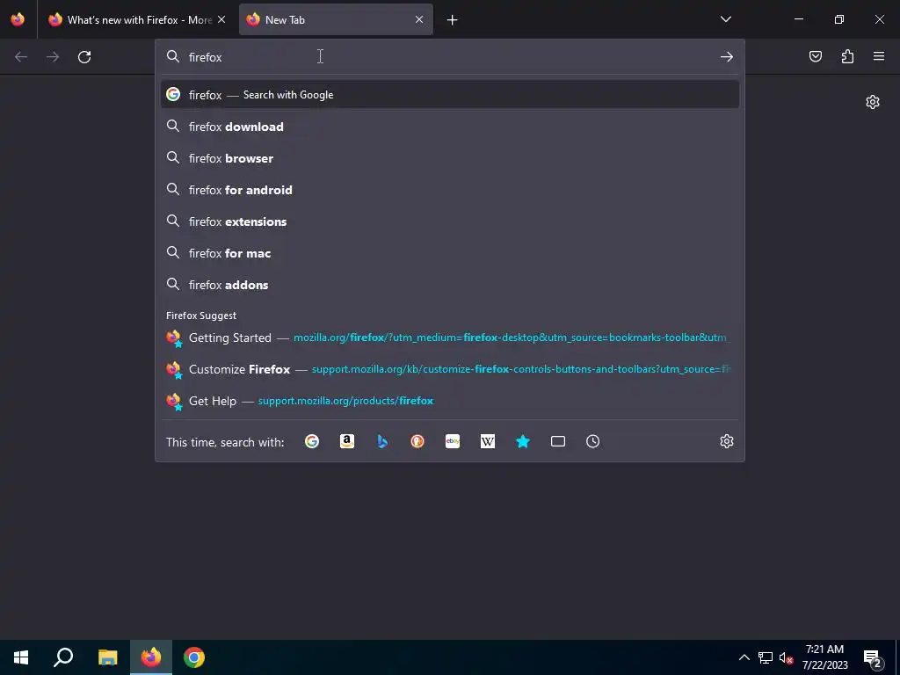Search Bookmarks using the star icon

pyautogui.click(x=523, y=441)
